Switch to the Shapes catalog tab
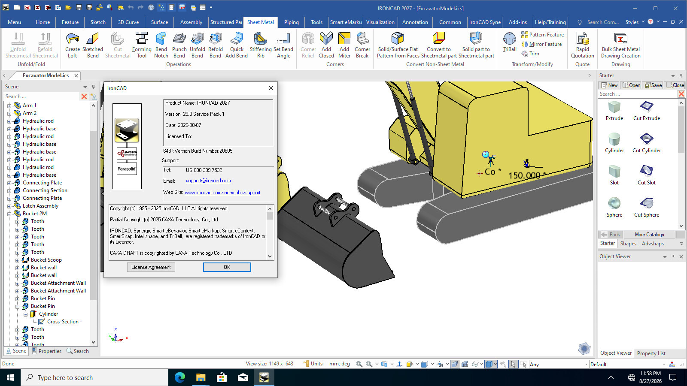Image resolution: width=687 pixels, height=386 pixels. pos(628,244)
